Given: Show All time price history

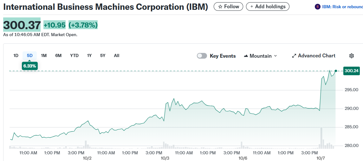Looking at the screenshot, I should (117, 55).
